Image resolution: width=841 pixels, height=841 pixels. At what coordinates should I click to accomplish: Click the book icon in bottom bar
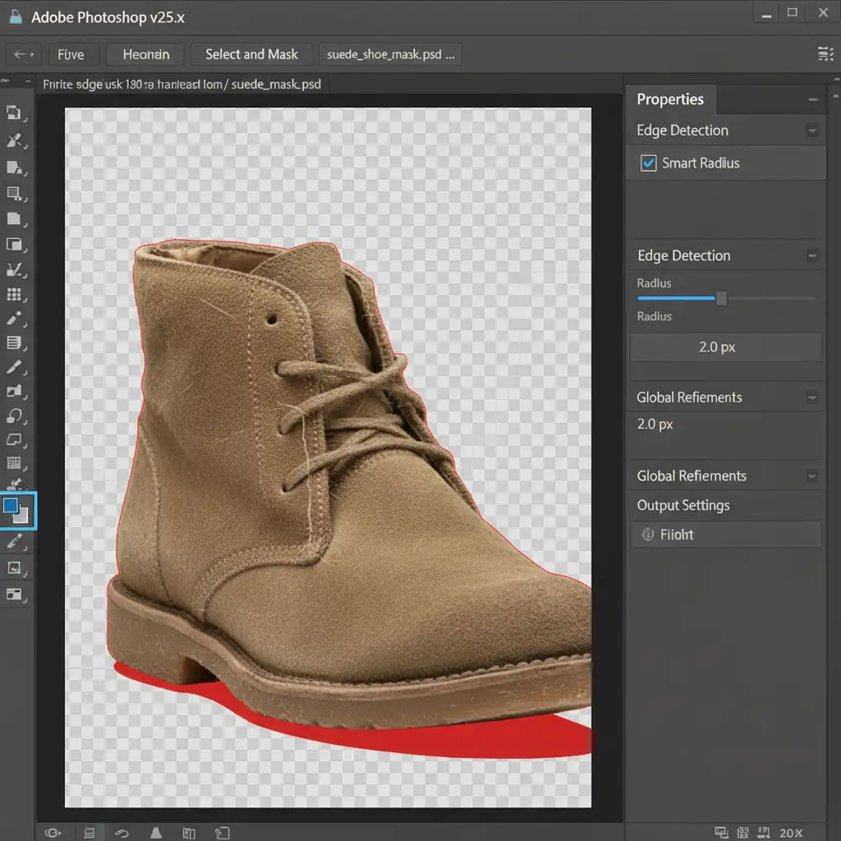tap(189, 833)
